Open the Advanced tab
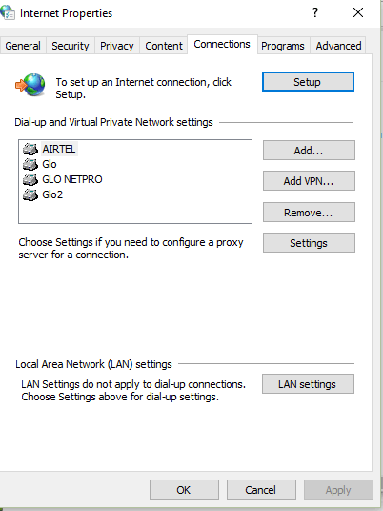The image size is (383, 511). pos(338,46)
